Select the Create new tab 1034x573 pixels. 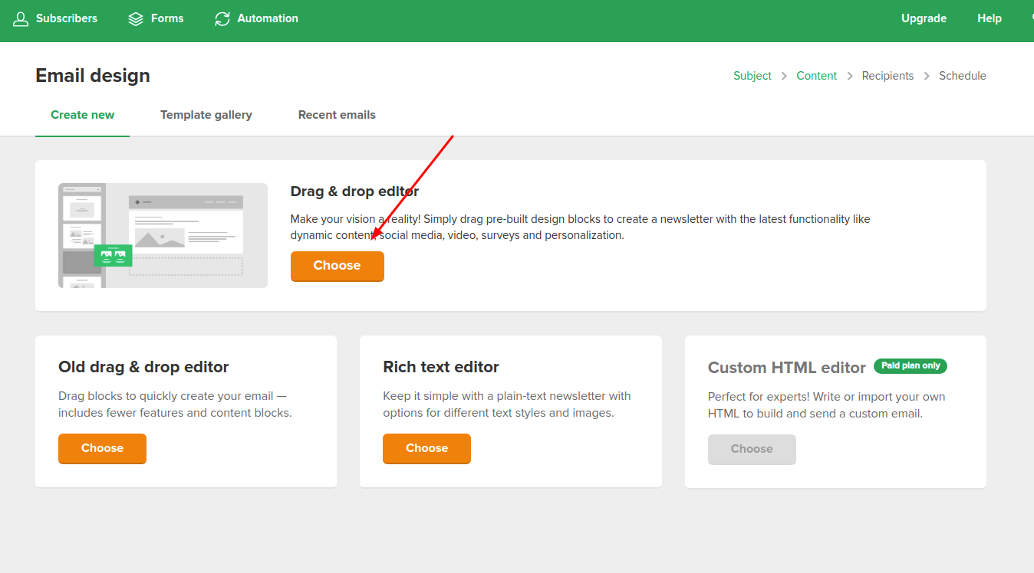(x=82, y=115)
